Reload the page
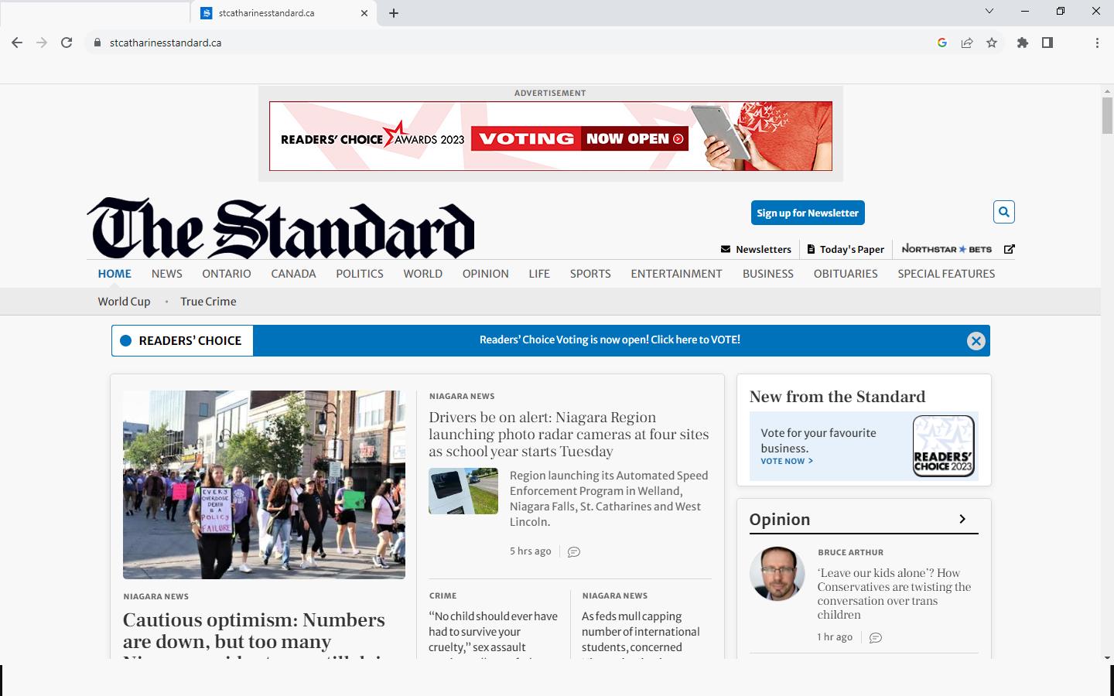The width and height of the screenshot is (1114, 696). (x=67, y=43)
